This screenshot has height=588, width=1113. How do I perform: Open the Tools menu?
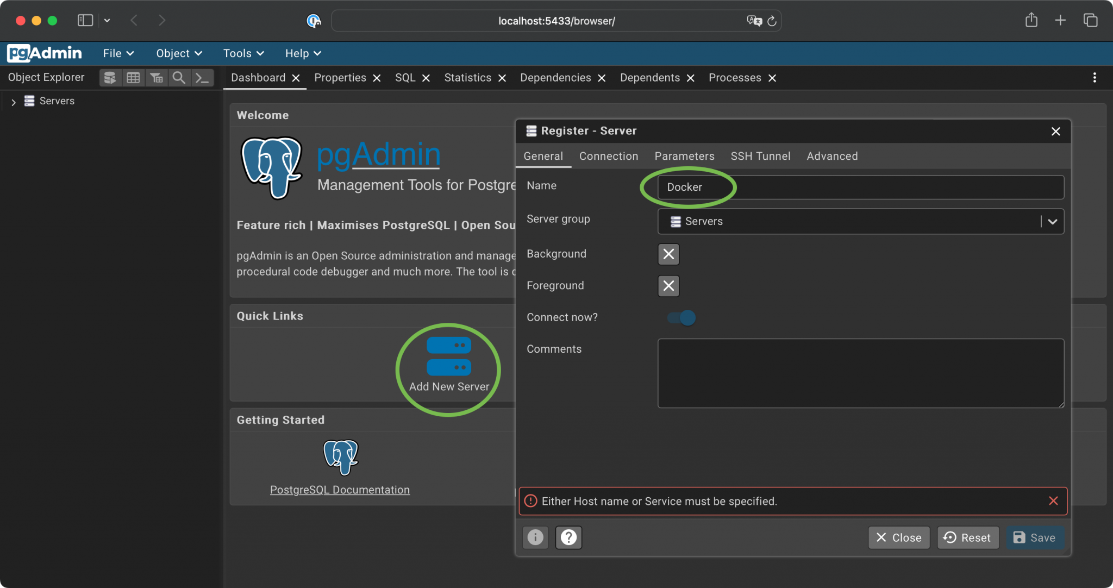click(x=243, y=53)
